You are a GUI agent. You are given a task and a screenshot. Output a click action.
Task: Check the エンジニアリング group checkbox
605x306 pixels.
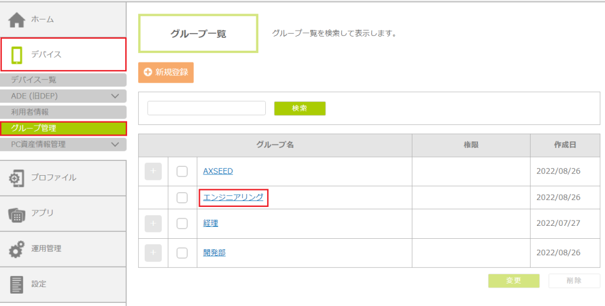(x=182, y=198)
